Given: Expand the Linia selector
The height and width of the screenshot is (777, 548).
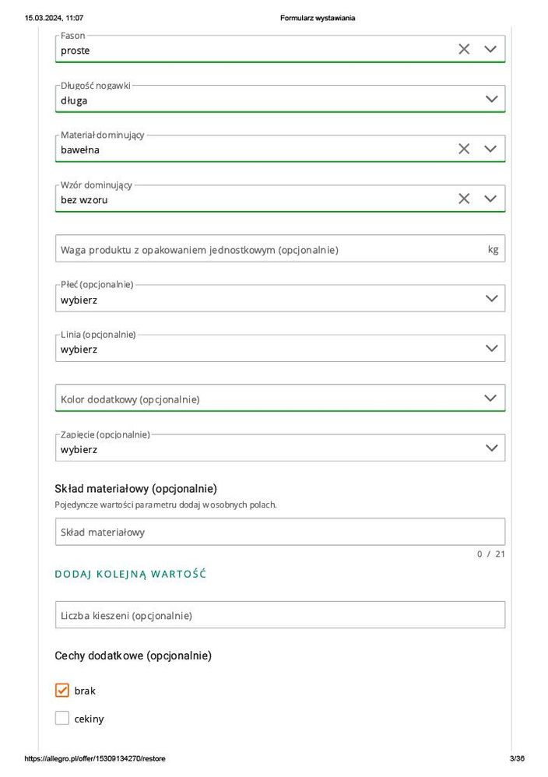Looking at the screenshot, I should (491, 348).
